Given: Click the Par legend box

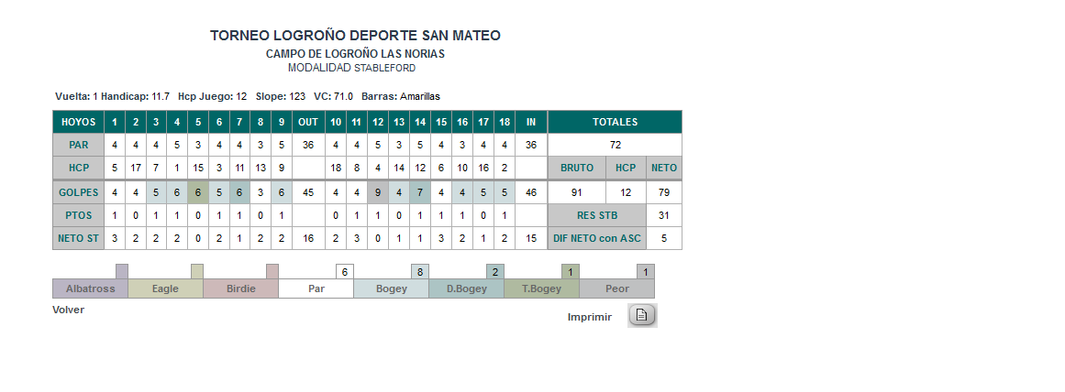Looking at the screenshot, I should (316, 289).
